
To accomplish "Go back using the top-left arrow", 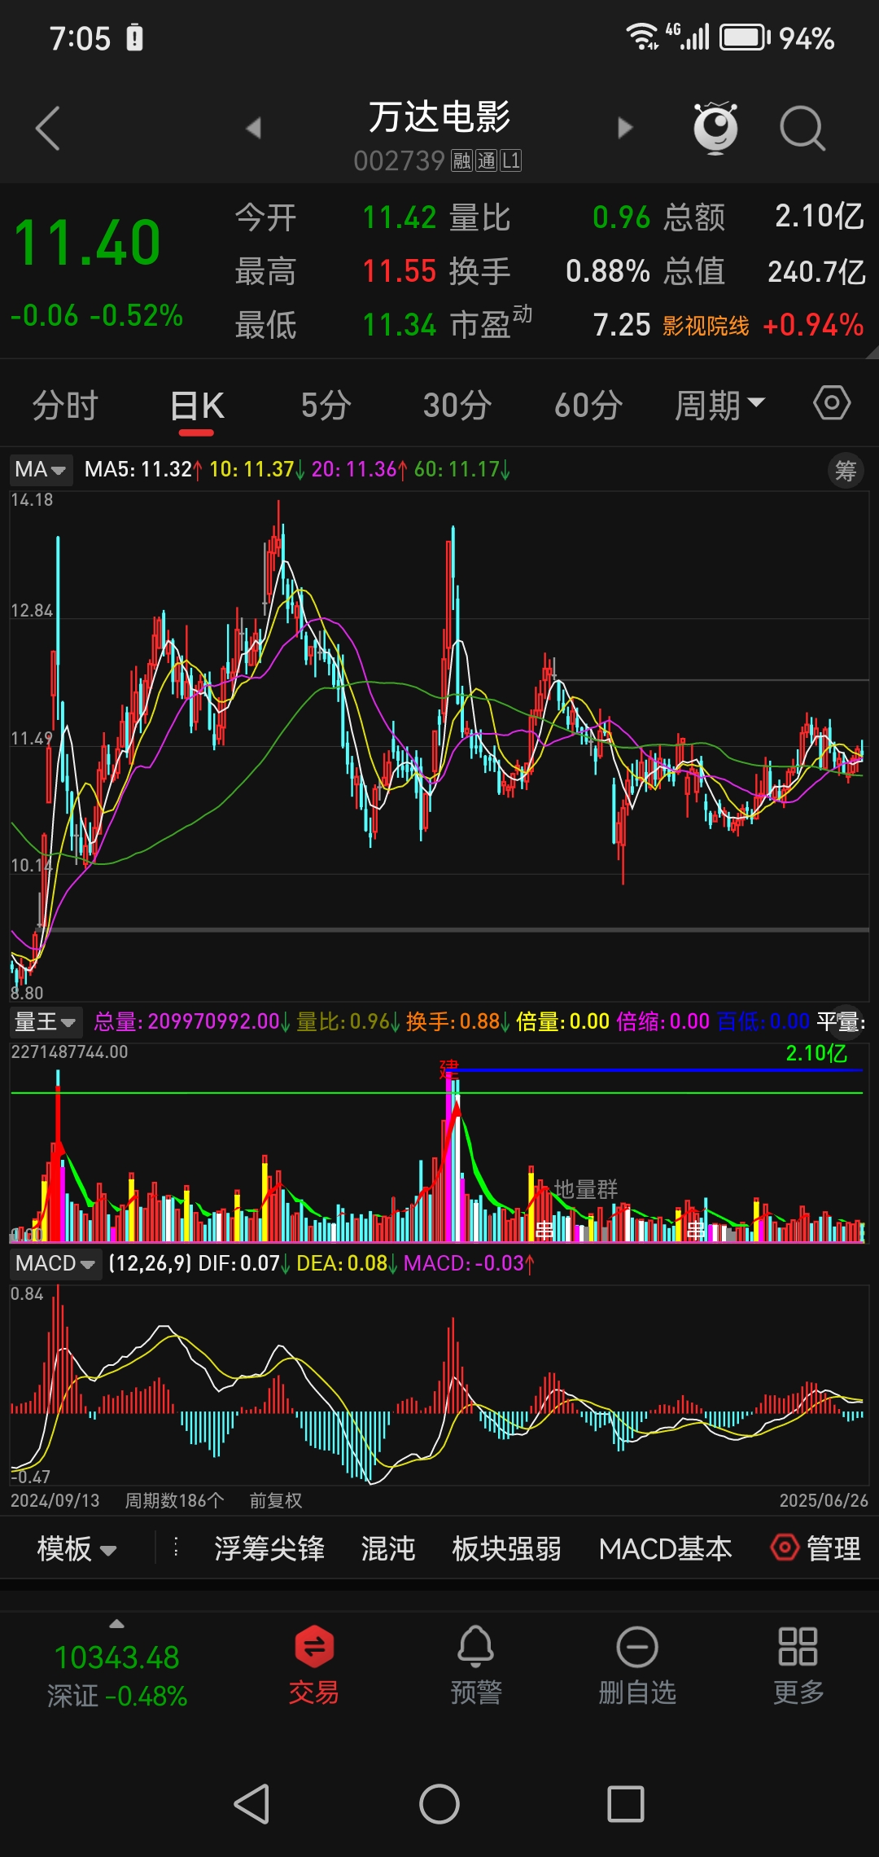I will click(47, 129).
